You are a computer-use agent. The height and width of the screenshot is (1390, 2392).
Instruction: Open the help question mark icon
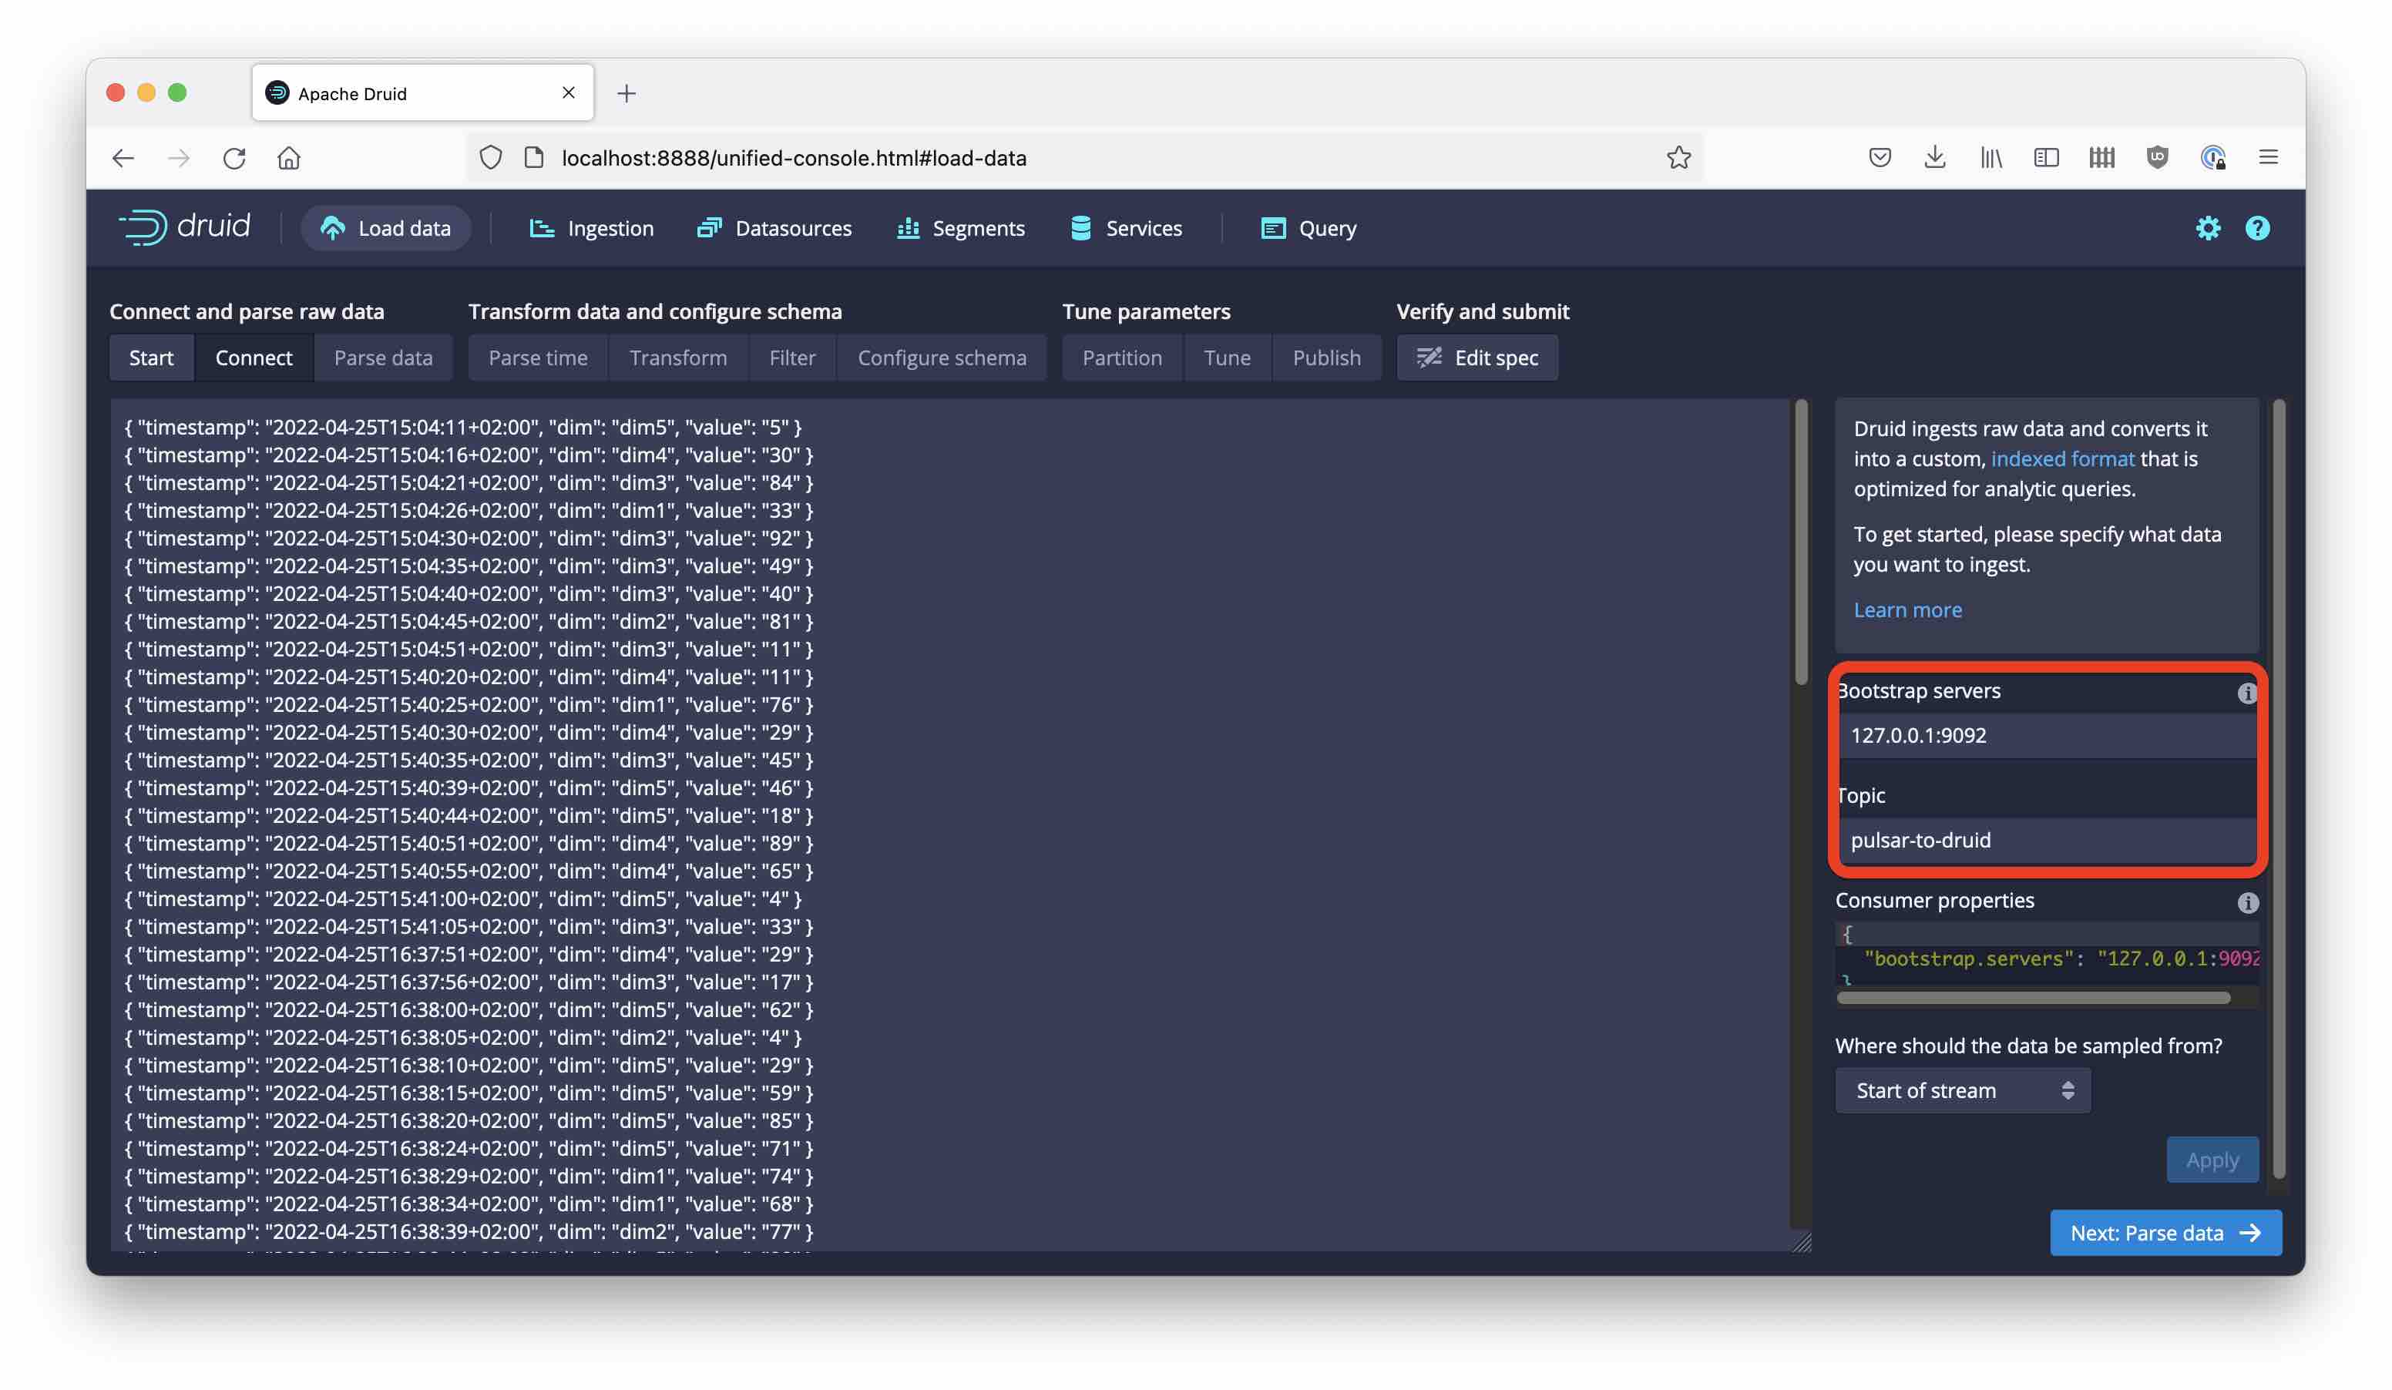pos(2256,228)
